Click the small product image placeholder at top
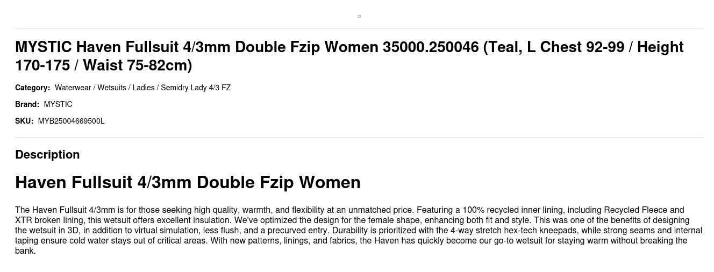Image resolution: width=714 pixels, height=272 pixels. 359,16
